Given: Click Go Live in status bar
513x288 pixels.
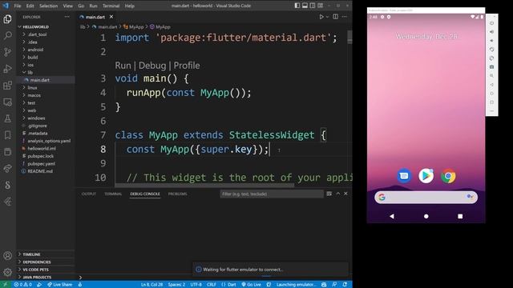Looking at the screenshot, I should 251,285.
